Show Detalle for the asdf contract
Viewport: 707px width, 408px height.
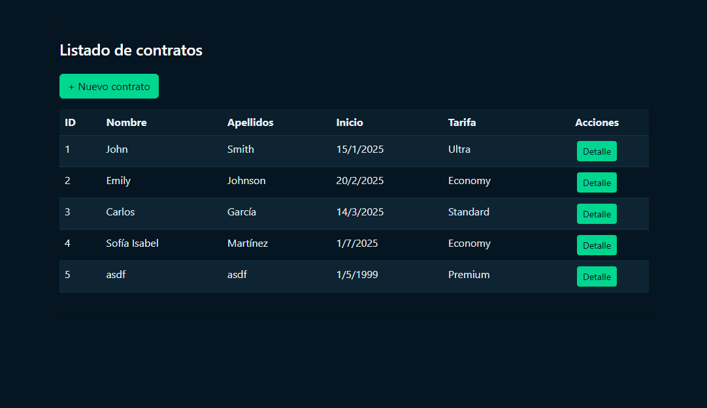597,277
